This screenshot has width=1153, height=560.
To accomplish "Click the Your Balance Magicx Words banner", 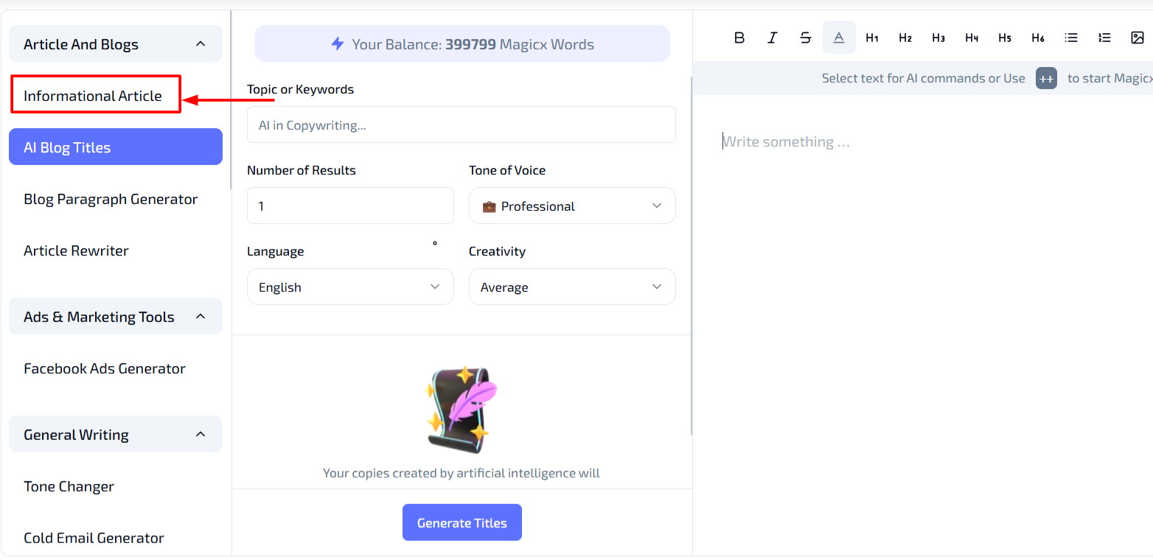I will click(462, 43).
